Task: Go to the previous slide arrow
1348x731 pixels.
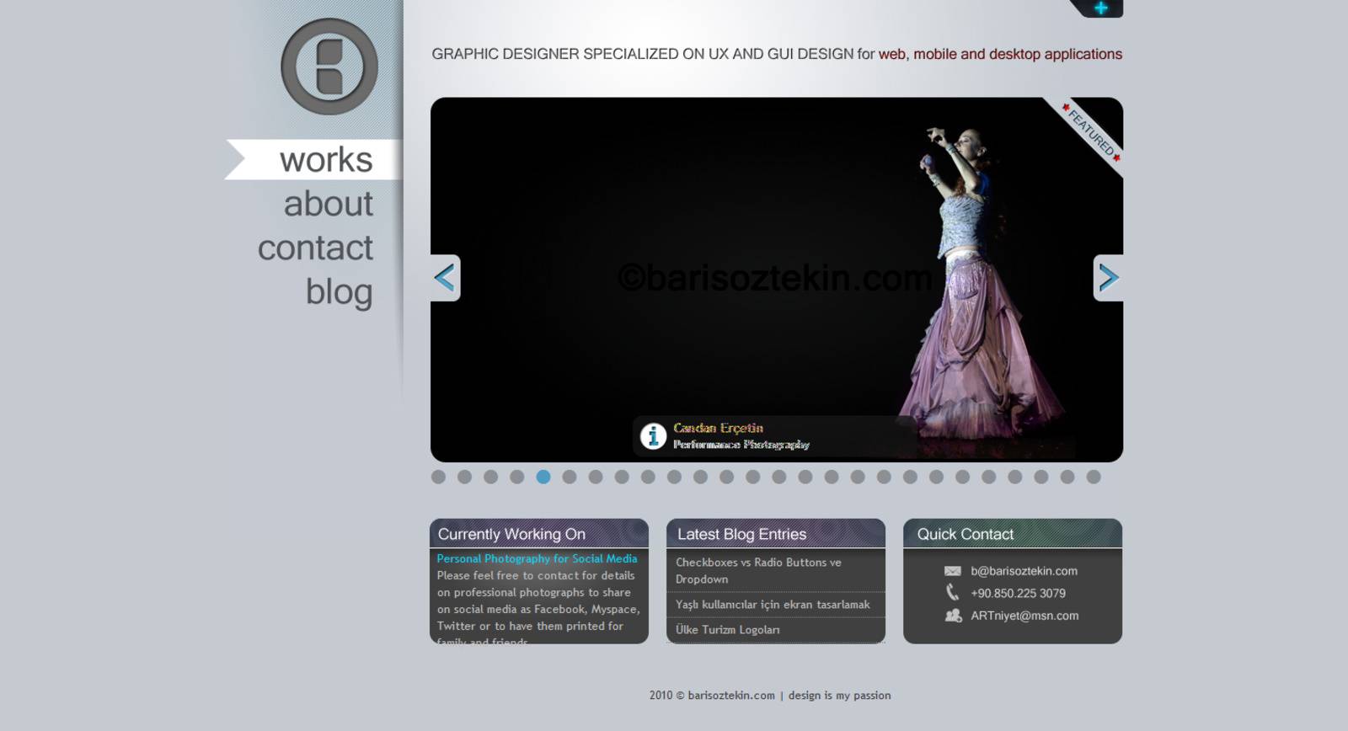Action: click(445, 278)
